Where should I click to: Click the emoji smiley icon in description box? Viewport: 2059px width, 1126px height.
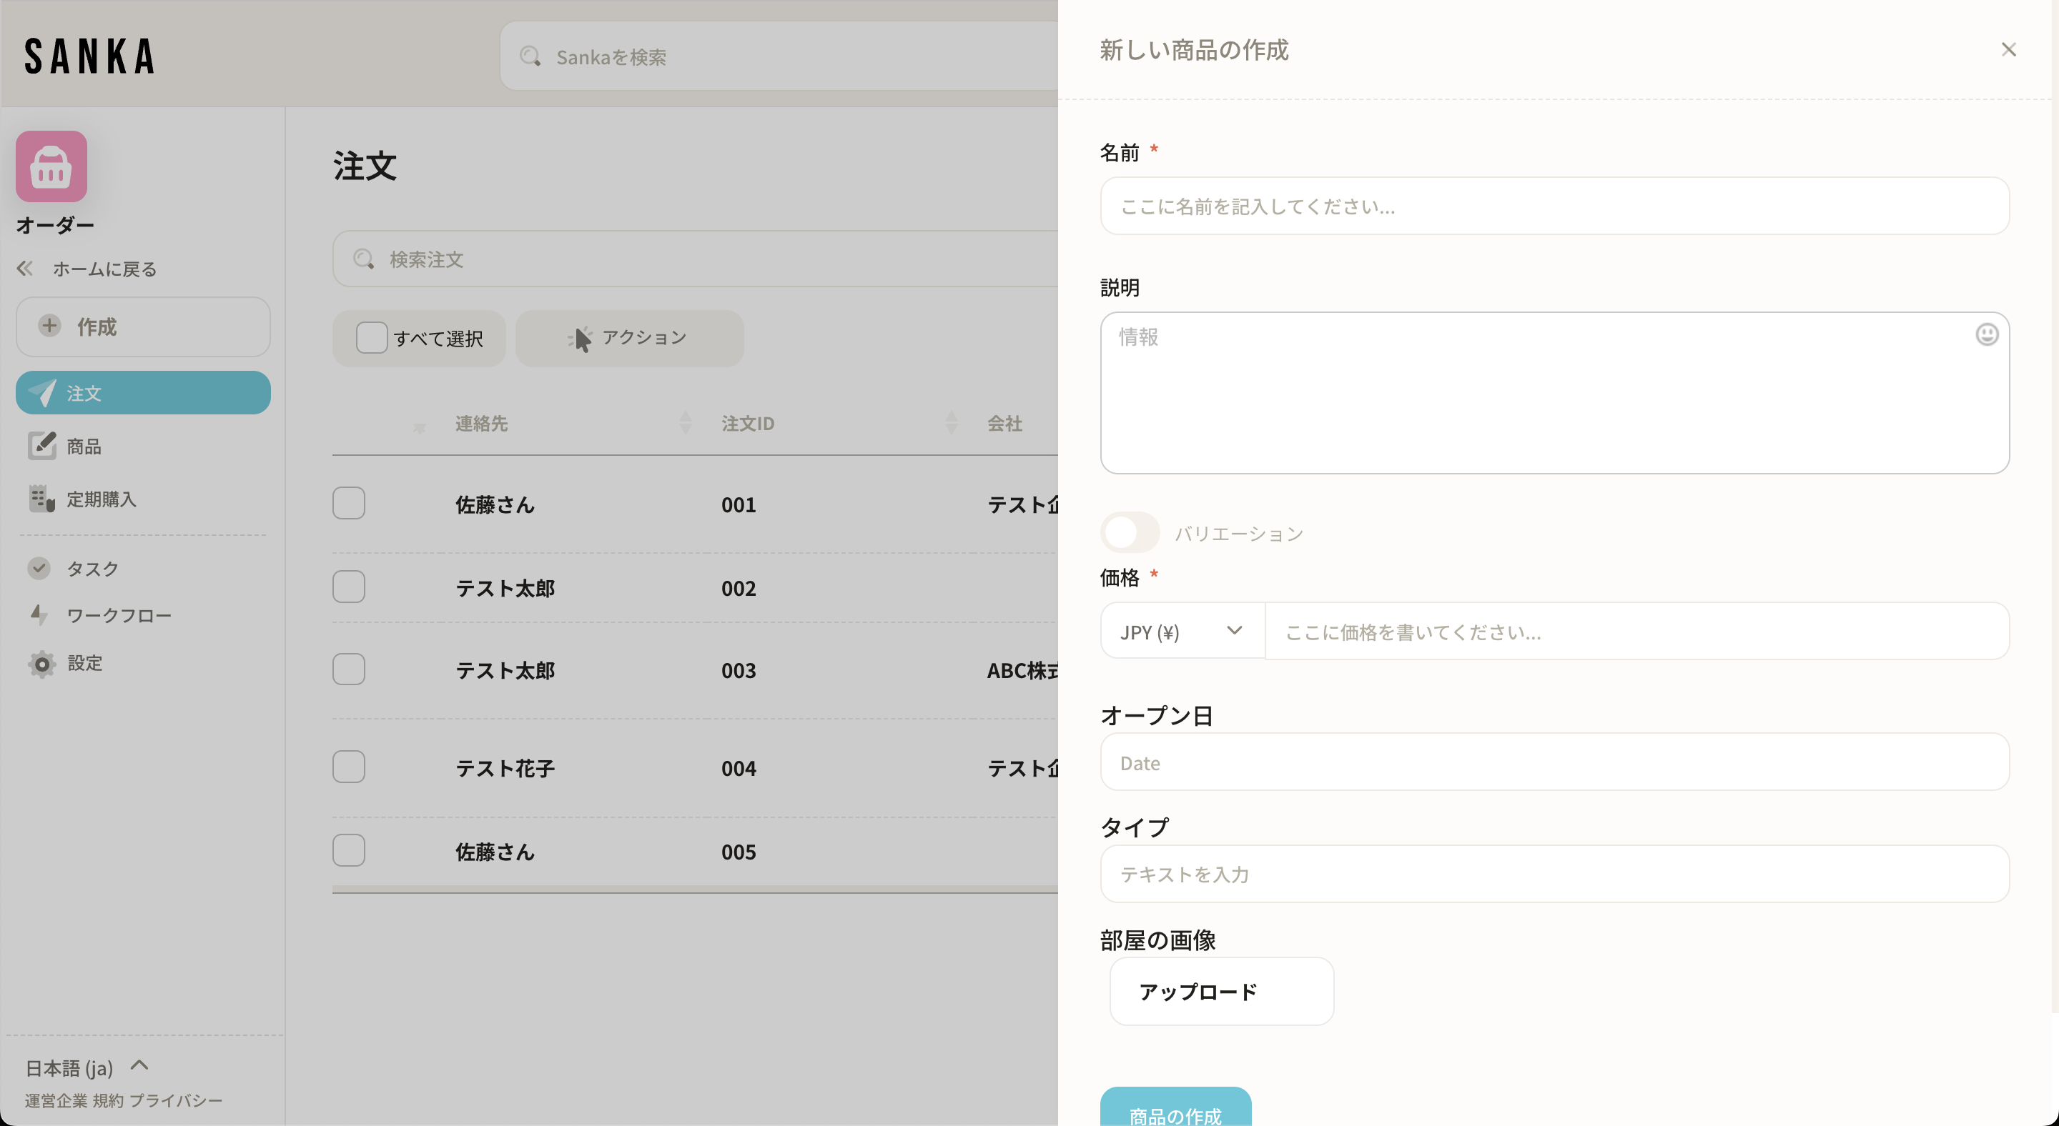point(1986,334)
